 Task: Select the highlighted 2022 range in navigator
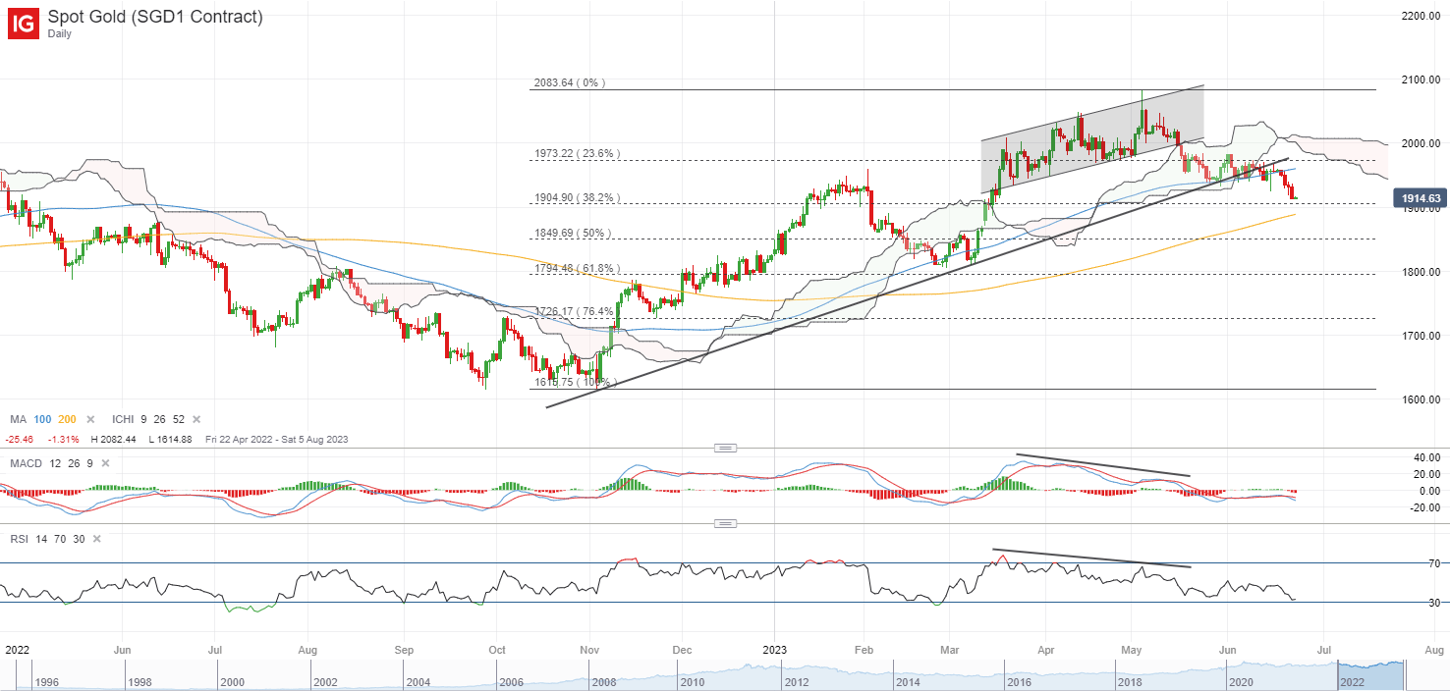point(1370,675)
